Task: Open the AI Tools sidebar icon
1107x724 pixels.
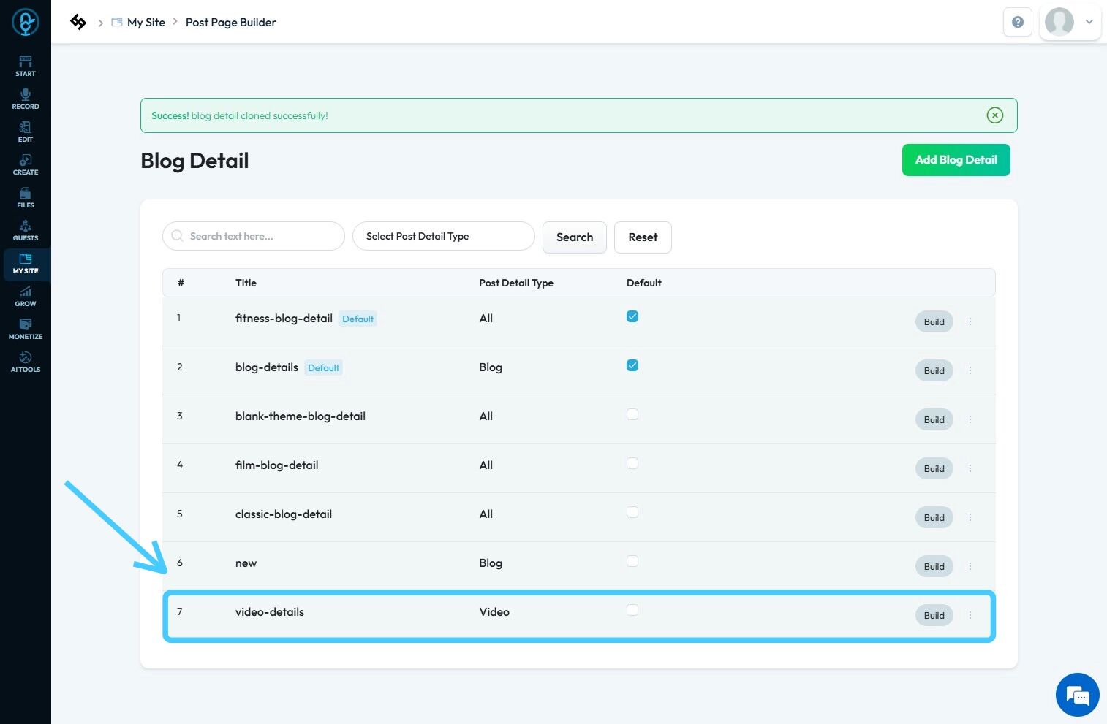Action: point(25,362)
